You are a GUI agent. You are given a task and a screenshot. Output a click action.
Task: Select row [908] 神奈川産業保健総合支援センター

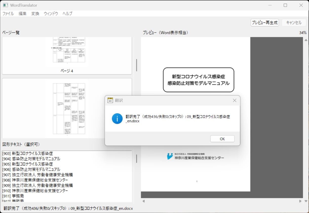pyautogui.click(x=67, y=180)
